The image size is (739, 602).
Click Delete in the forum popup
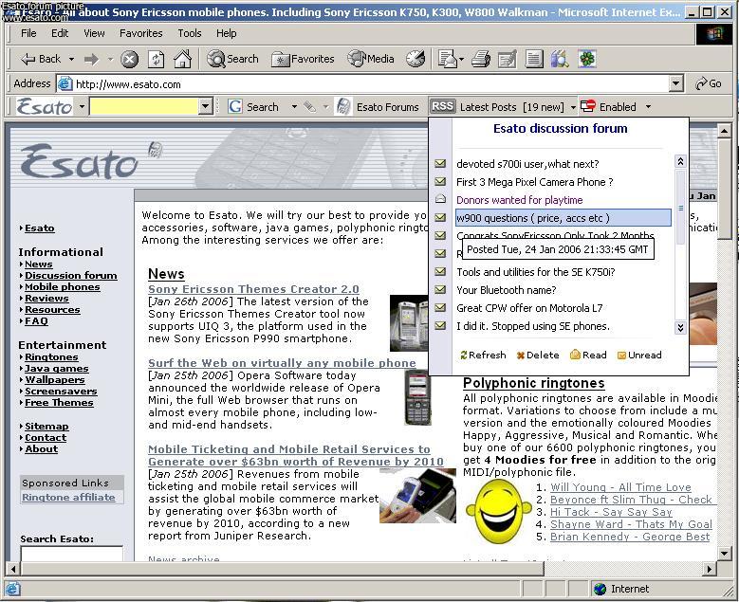(538, 355)
